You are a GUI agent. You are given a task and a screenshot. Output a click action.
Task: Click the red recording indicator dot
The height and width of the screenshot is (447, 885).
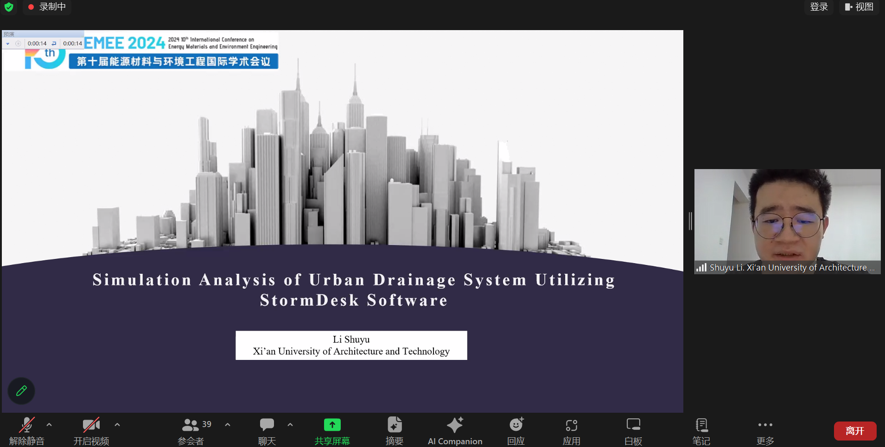[31, 7]
